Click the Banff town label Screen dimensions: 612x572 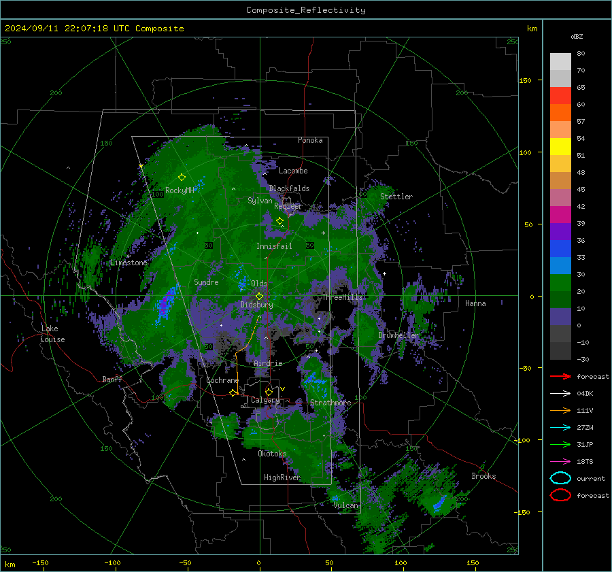112,379
